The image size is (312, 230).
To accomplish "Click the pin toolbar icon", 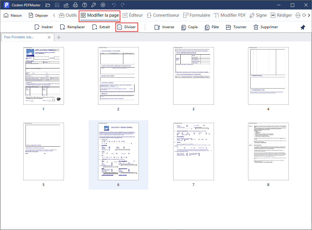I will [x=303, y=27].
